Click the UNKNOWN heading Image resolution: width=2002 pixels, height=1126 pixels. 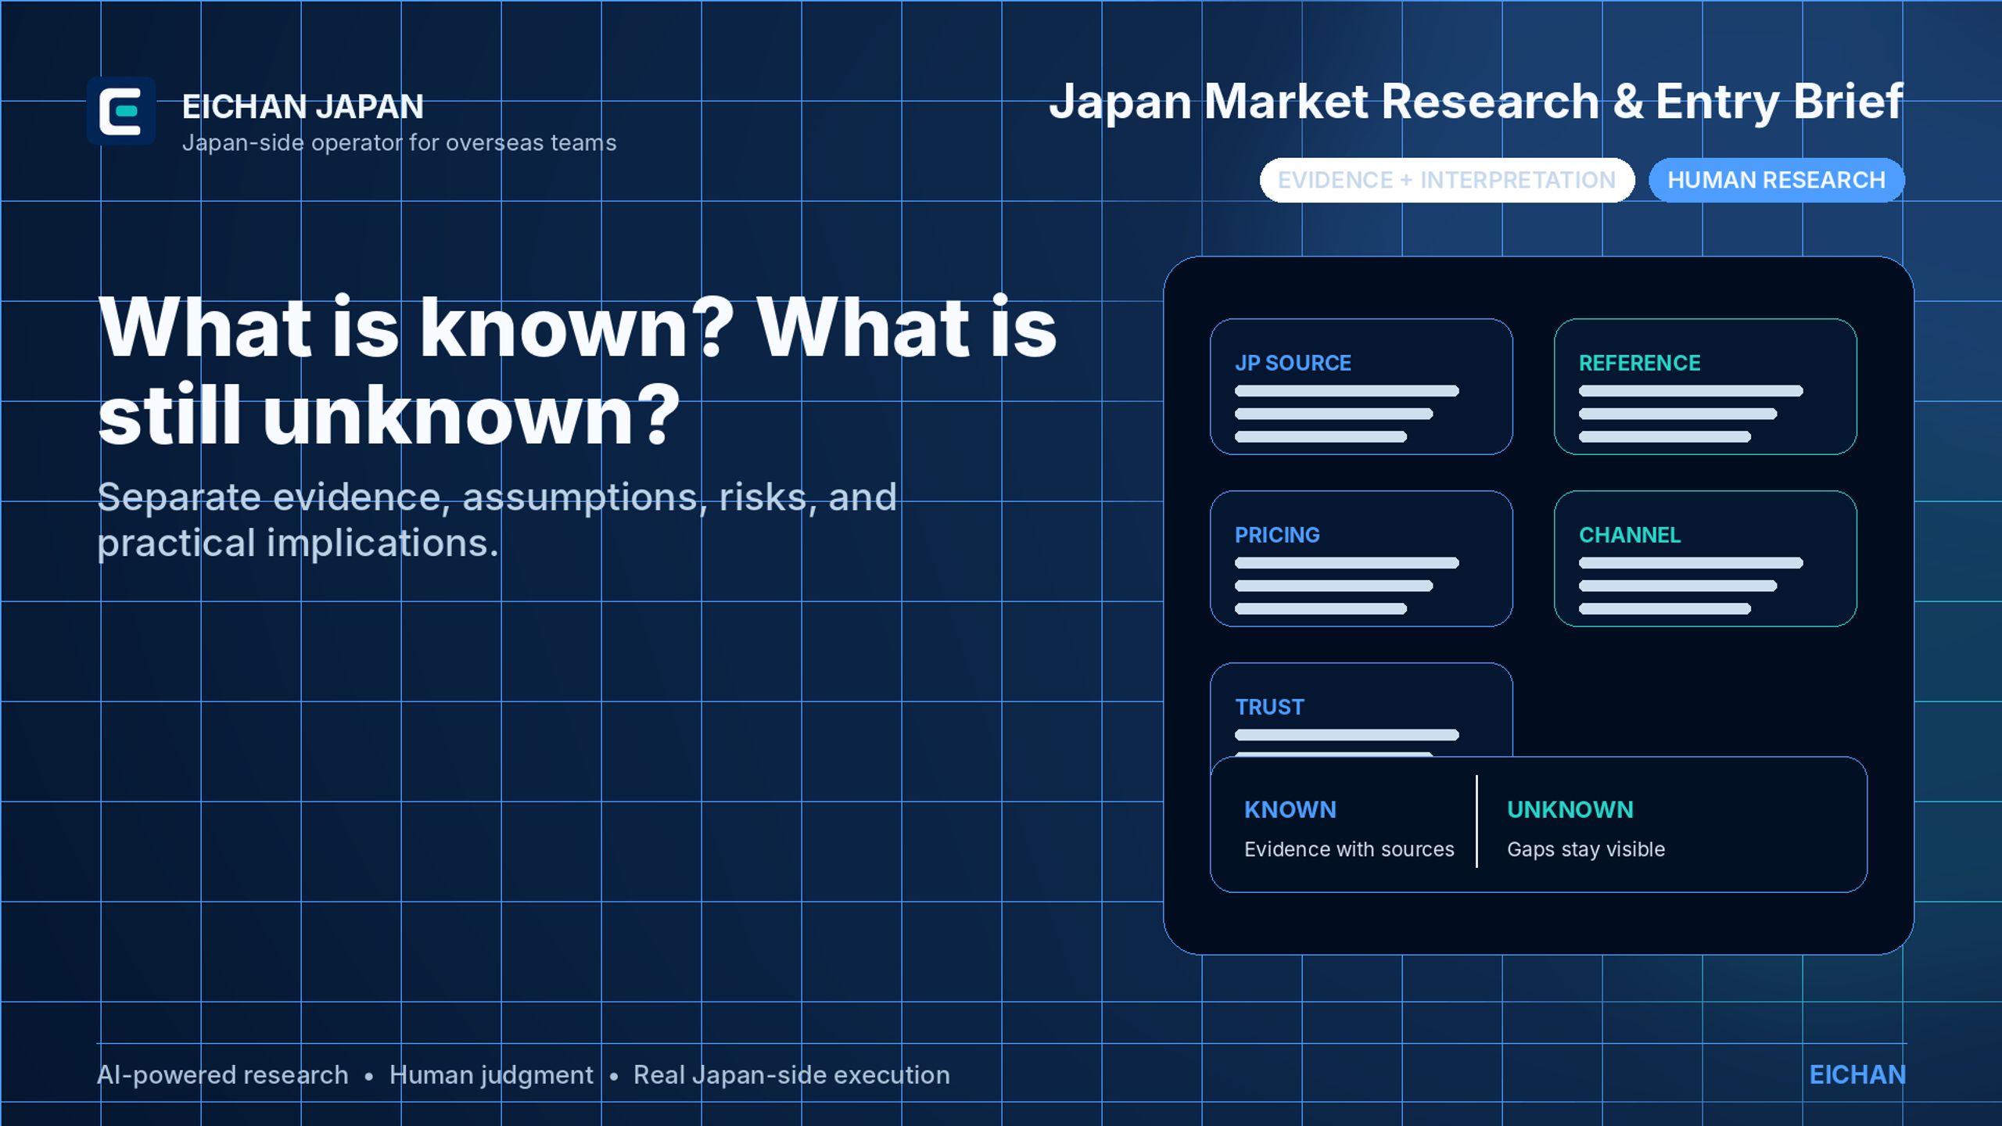coord(1570,809)
